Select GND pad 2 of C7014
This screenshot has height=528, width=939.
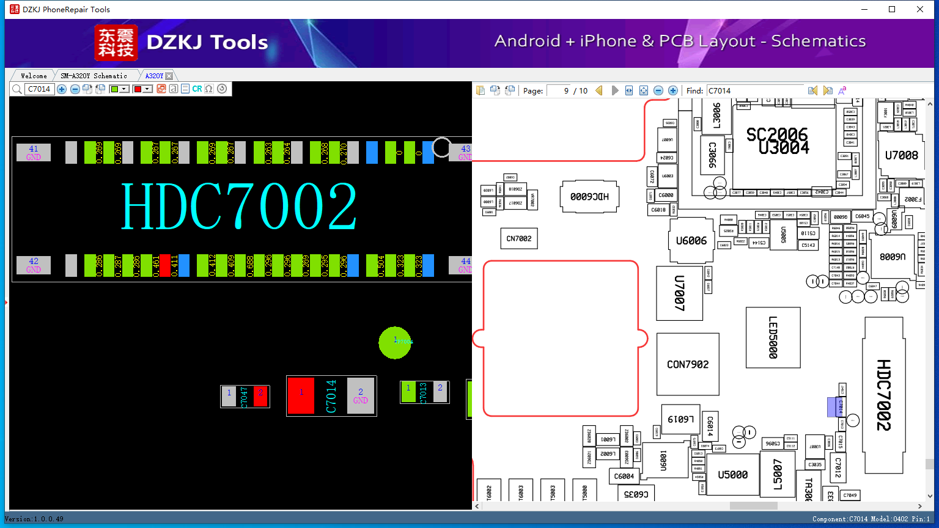point(361,395)
